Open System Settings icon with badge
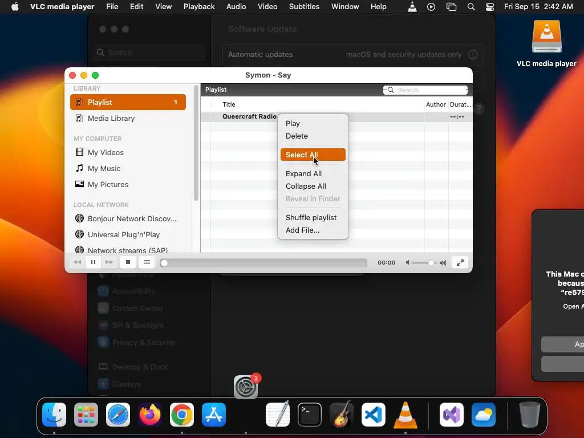 coord(246,387)
